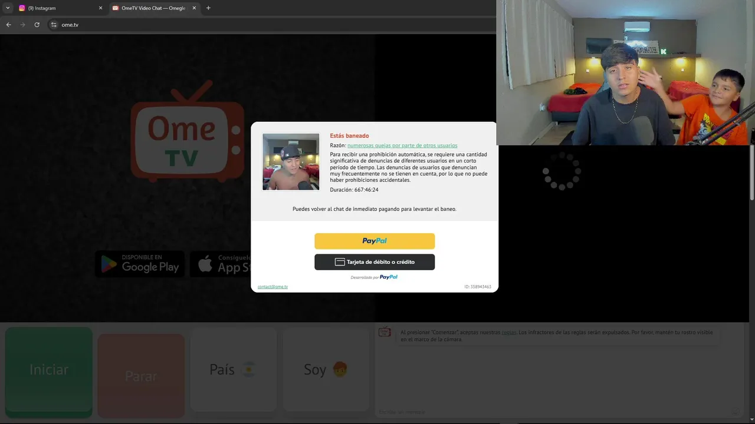Go forward in browser history
Screen dimensions: 755x424
[23, 25]
